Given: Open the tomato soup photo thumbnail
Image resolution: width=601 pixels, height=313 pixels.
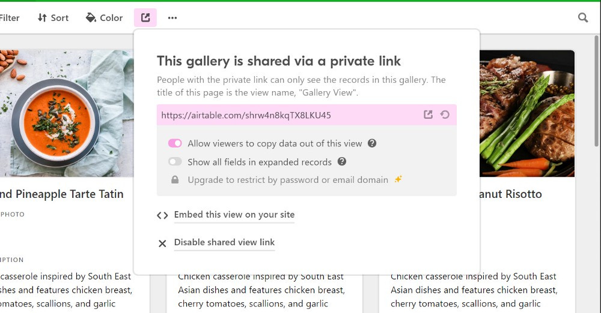Looking at the screenshot, I should point(67,113).
